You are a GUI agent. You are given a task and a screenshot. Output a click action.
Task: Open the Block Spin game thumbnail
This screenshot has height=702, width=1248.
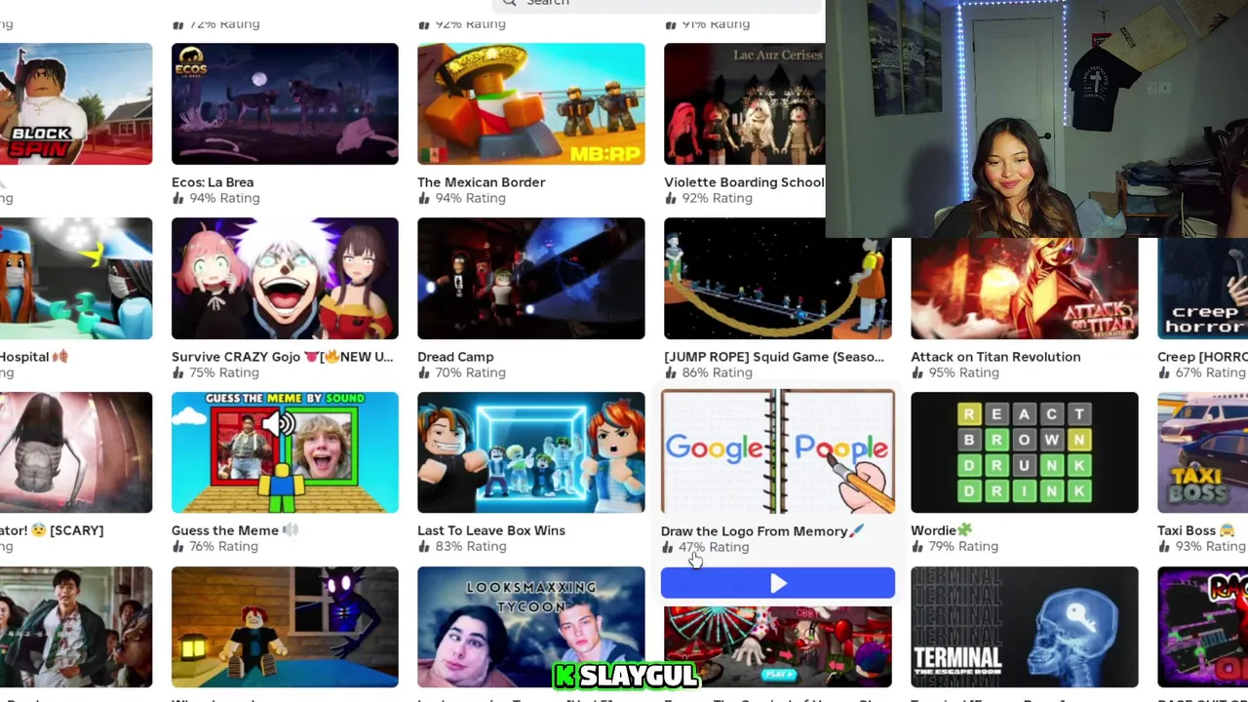(x=76, y=103)
